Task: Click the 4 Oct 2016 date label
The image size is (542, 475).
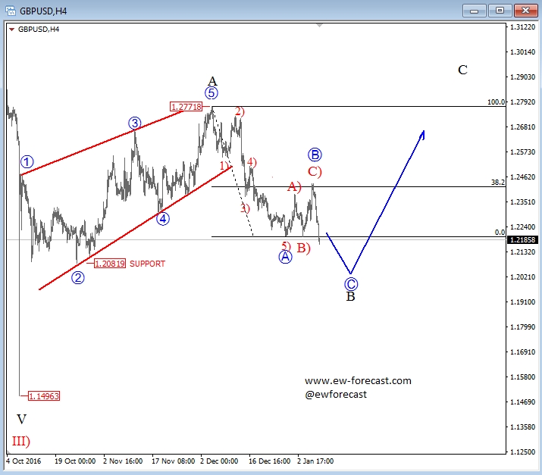Action: click(x=23, y=461)
